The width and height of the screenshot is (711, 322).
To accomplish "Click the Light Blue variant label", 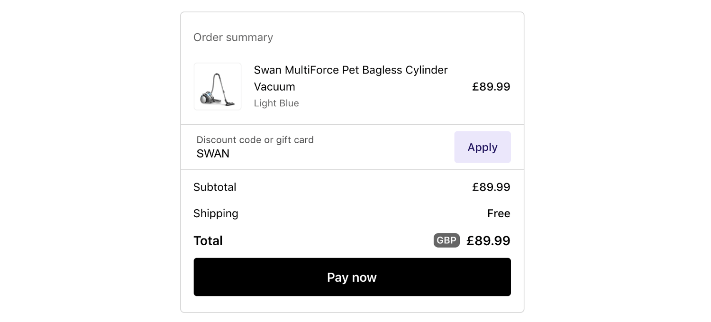I will click(x=276, y=103).
